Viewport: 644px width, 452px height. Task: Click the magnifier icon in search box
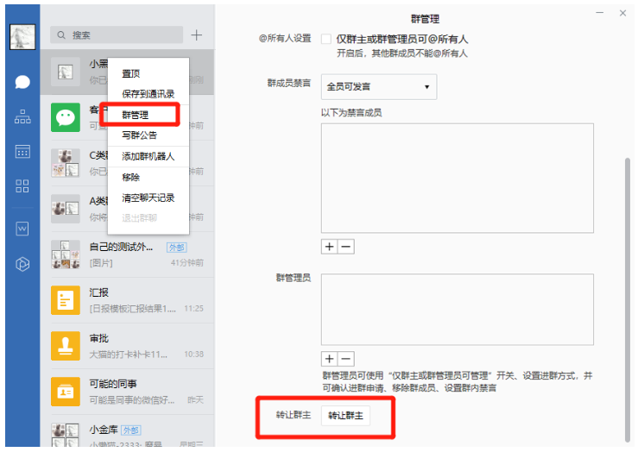61,35
